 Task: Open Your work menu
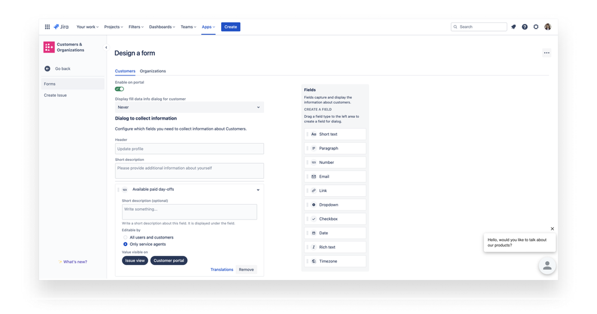click(88, 27)
